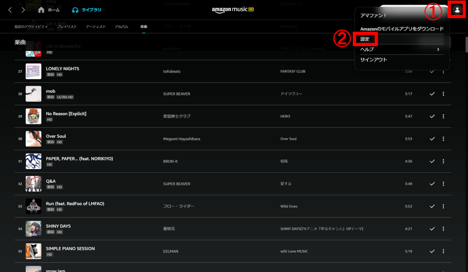Click artist BRON-K
468x272 pixels.
pyautogui.click(x=170, y=161)
